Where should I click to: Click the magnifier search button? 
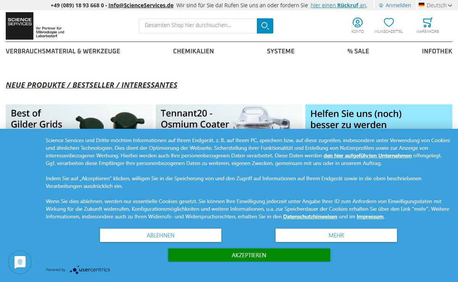[x=265, y=26]
